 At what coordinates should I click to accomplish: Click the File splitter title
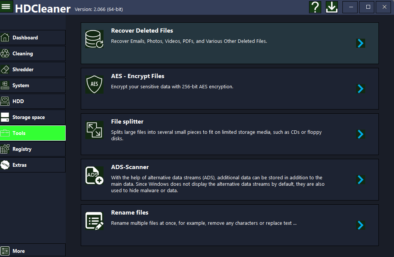[x=127, y=122]
